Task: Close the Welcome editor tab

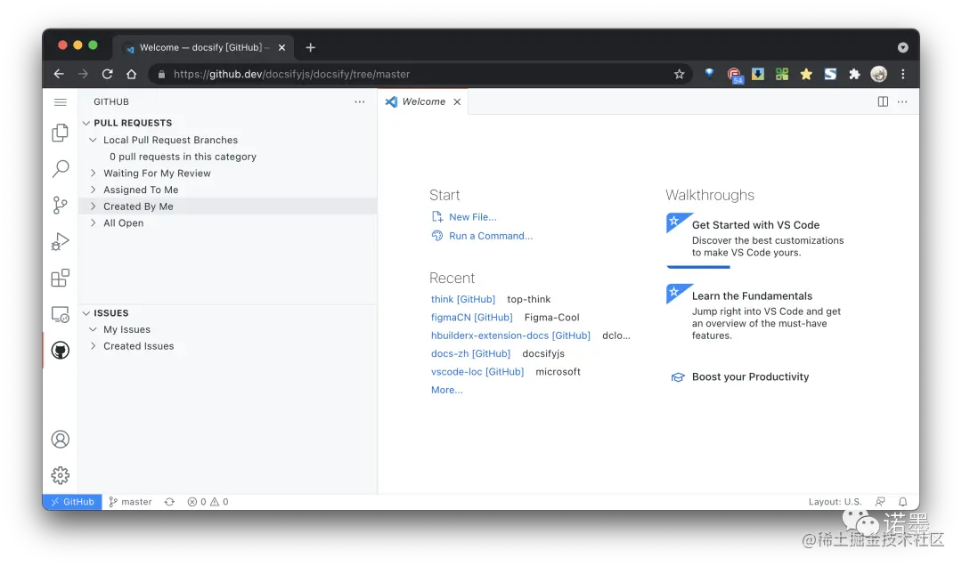Action: [x=457, y=101]
